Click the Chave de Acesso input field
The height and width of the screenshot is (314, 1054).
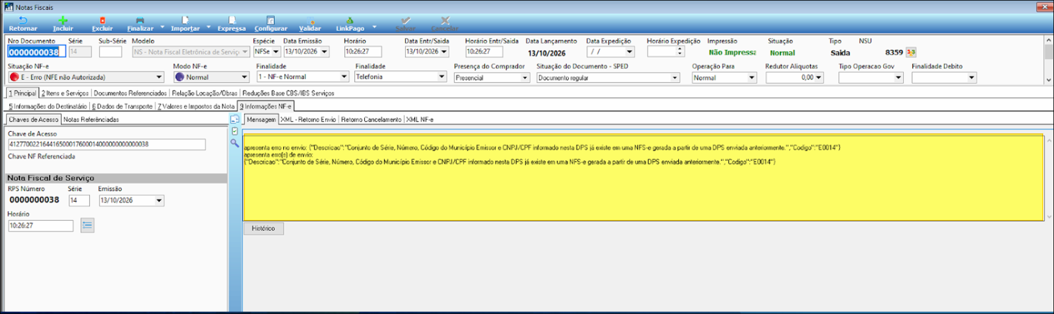pos(107,144)
